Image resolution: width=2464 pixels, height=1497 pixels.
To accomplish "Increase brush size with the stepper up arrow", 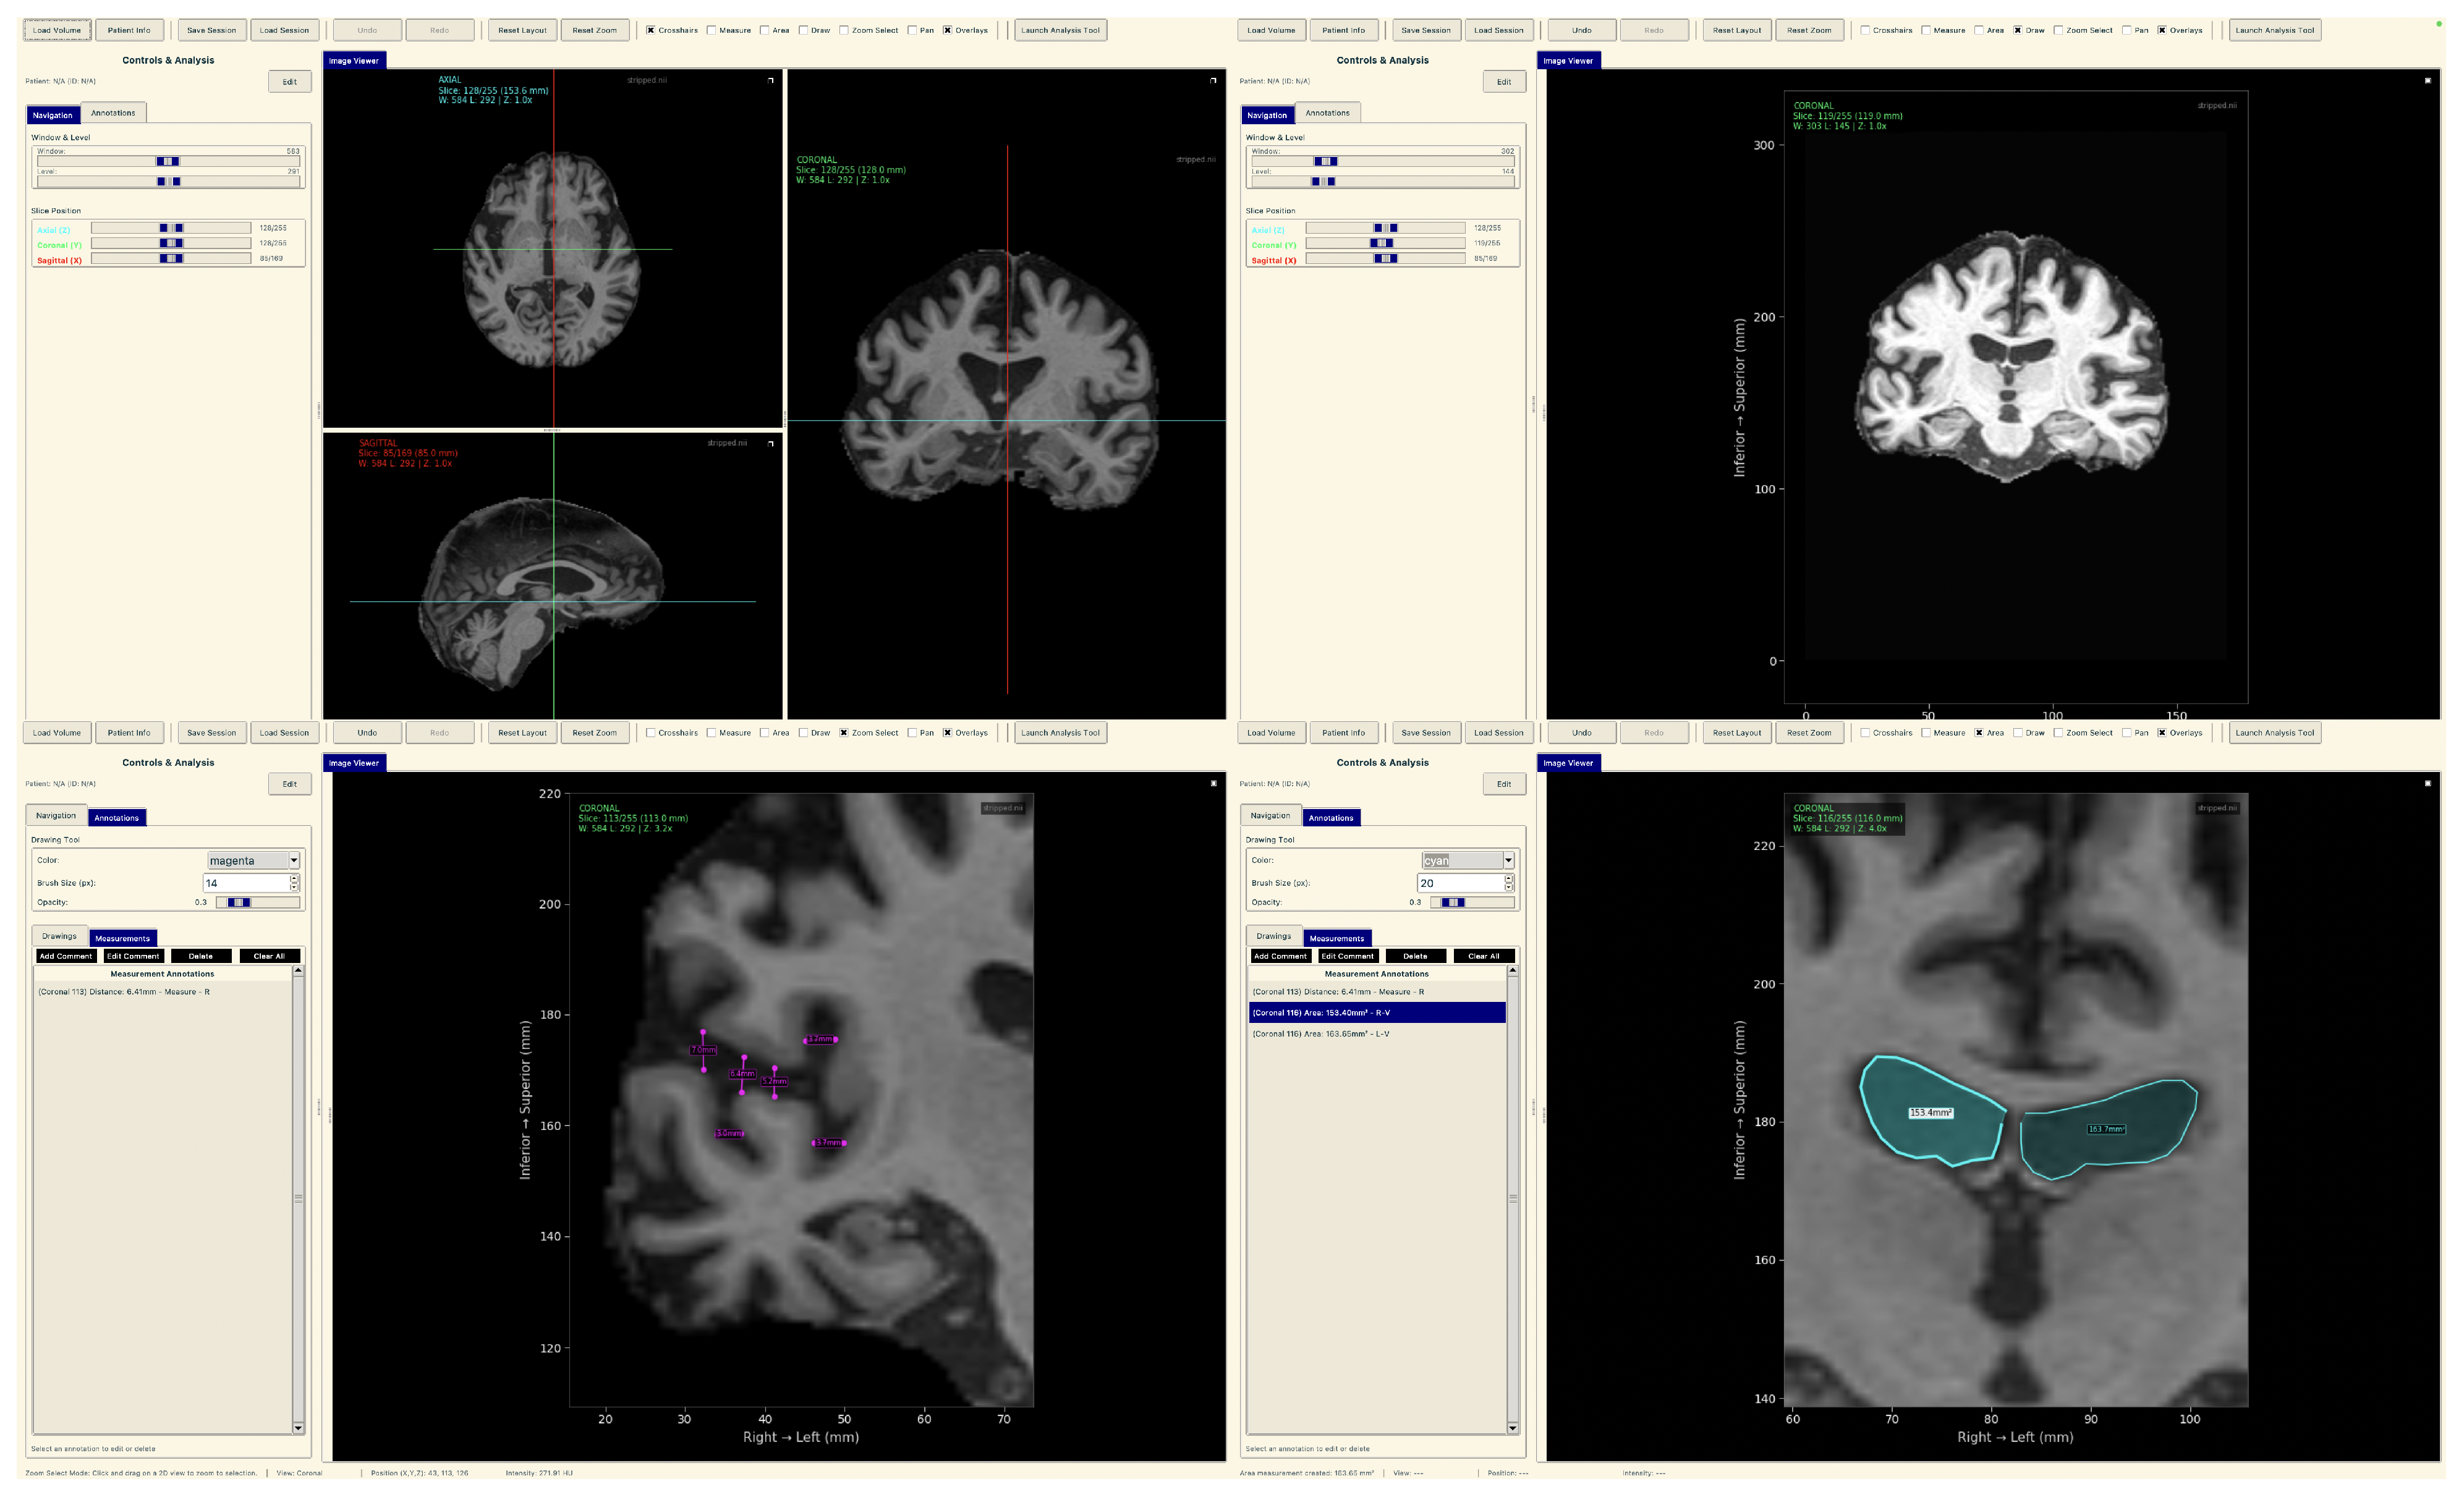I will (x=294, y=877).
